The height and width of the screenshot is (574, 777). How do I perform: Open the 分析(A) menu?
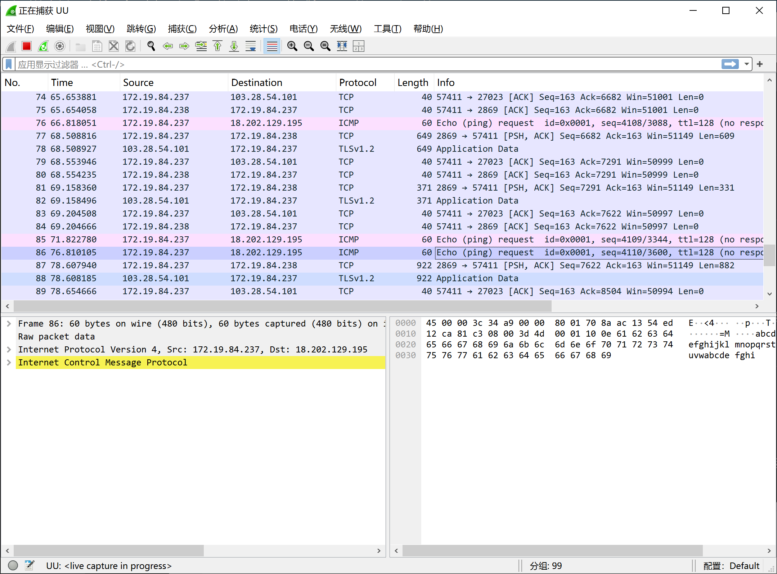(x=223, y=29)
